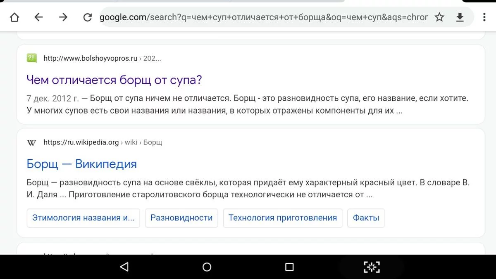Reload the current page
The width and height of the screenshot is (496, 279).
(87, 17)
